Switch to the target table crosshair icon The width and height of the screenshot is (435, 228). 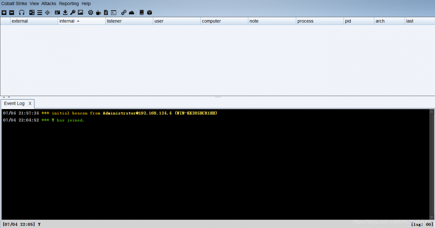click(x=48, y=13)
